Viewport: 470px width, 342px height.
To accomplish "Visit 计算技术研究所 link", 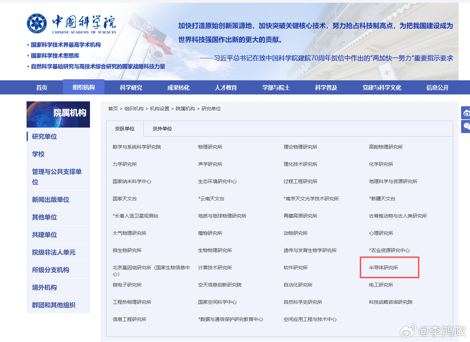I will pos(215,268).
